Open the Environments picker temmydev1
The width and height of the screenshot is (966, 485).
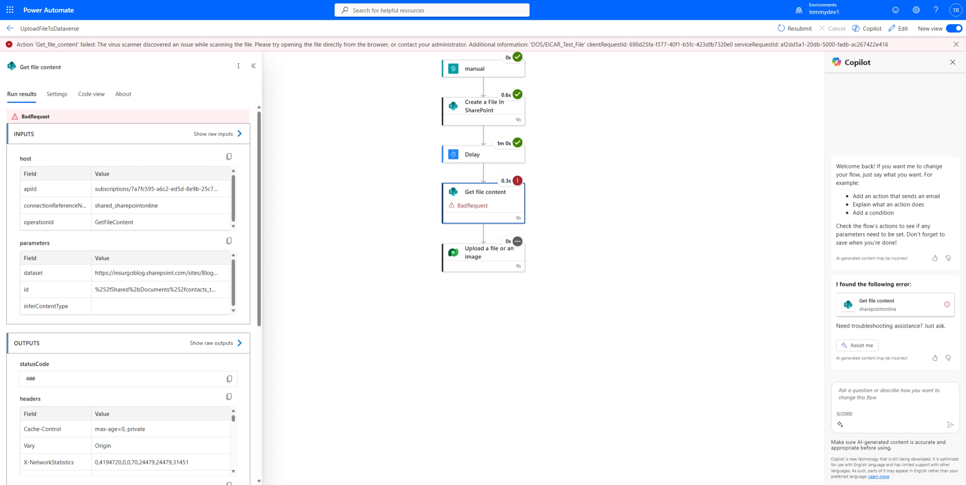[x=818, y=9]
